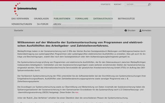Click the magnifier search icon
This screenshot has height=103, width=165.
pos(149,4)
